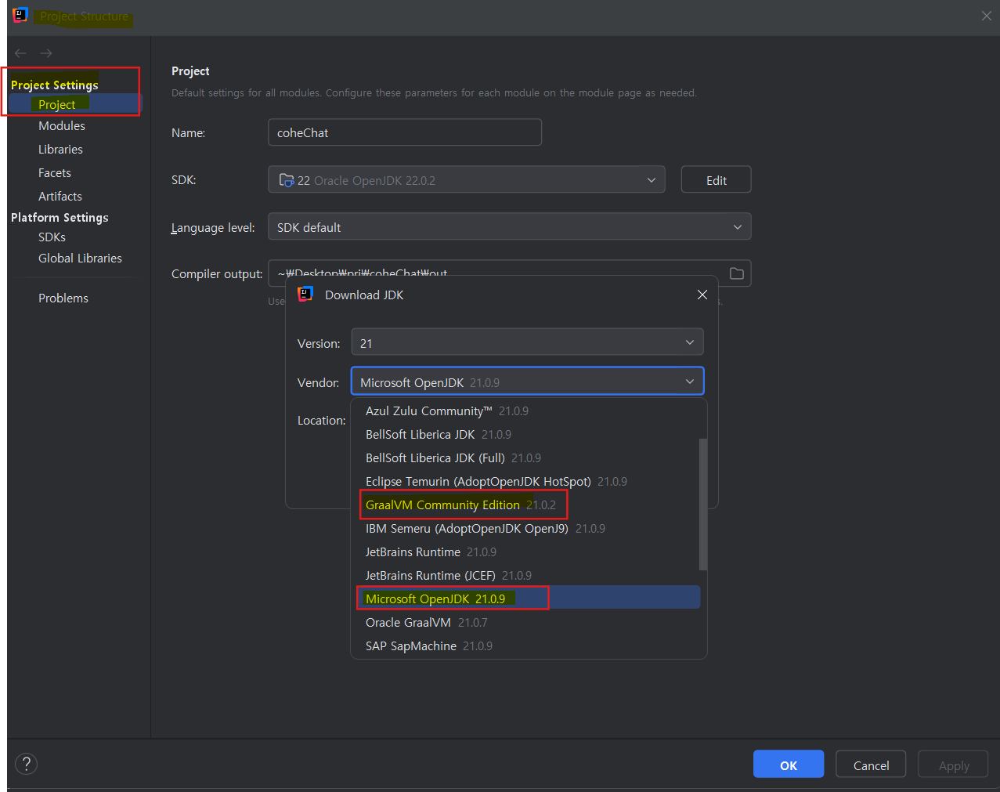Click the IntelliJ icon in Download JDK title
Viewport: 1000px width, 792px height.
(305, 295)
